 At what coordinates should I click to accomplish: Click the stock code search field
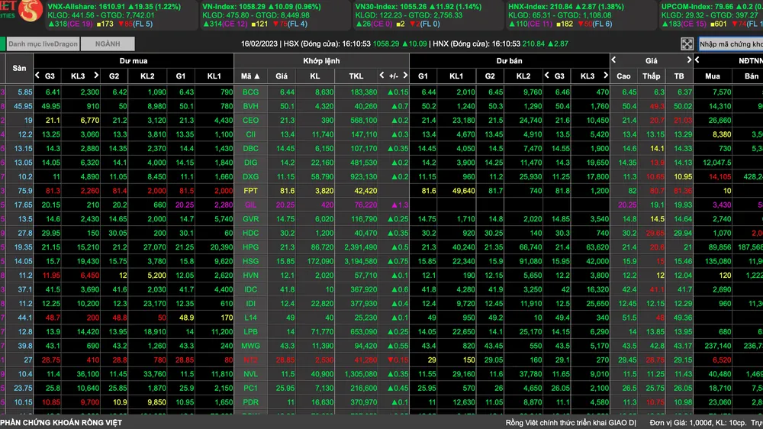[730, 44]
